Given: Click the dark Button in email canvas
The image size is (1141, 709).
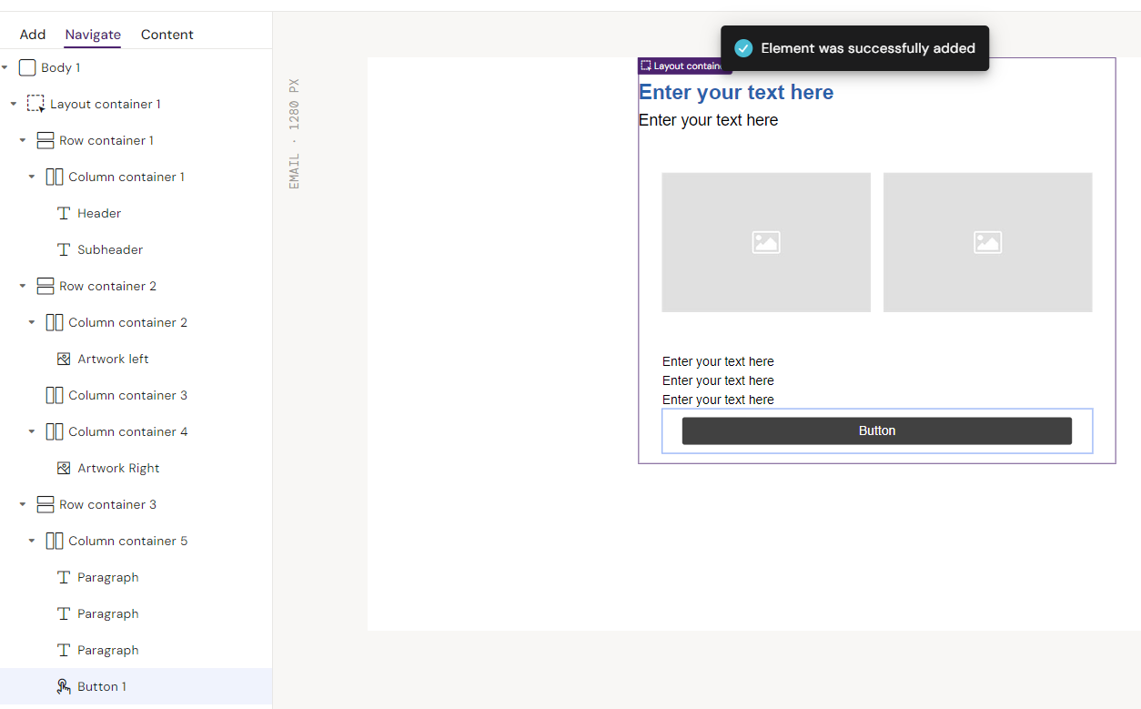Looking at the screenshot, I should [x=876, y=430].
